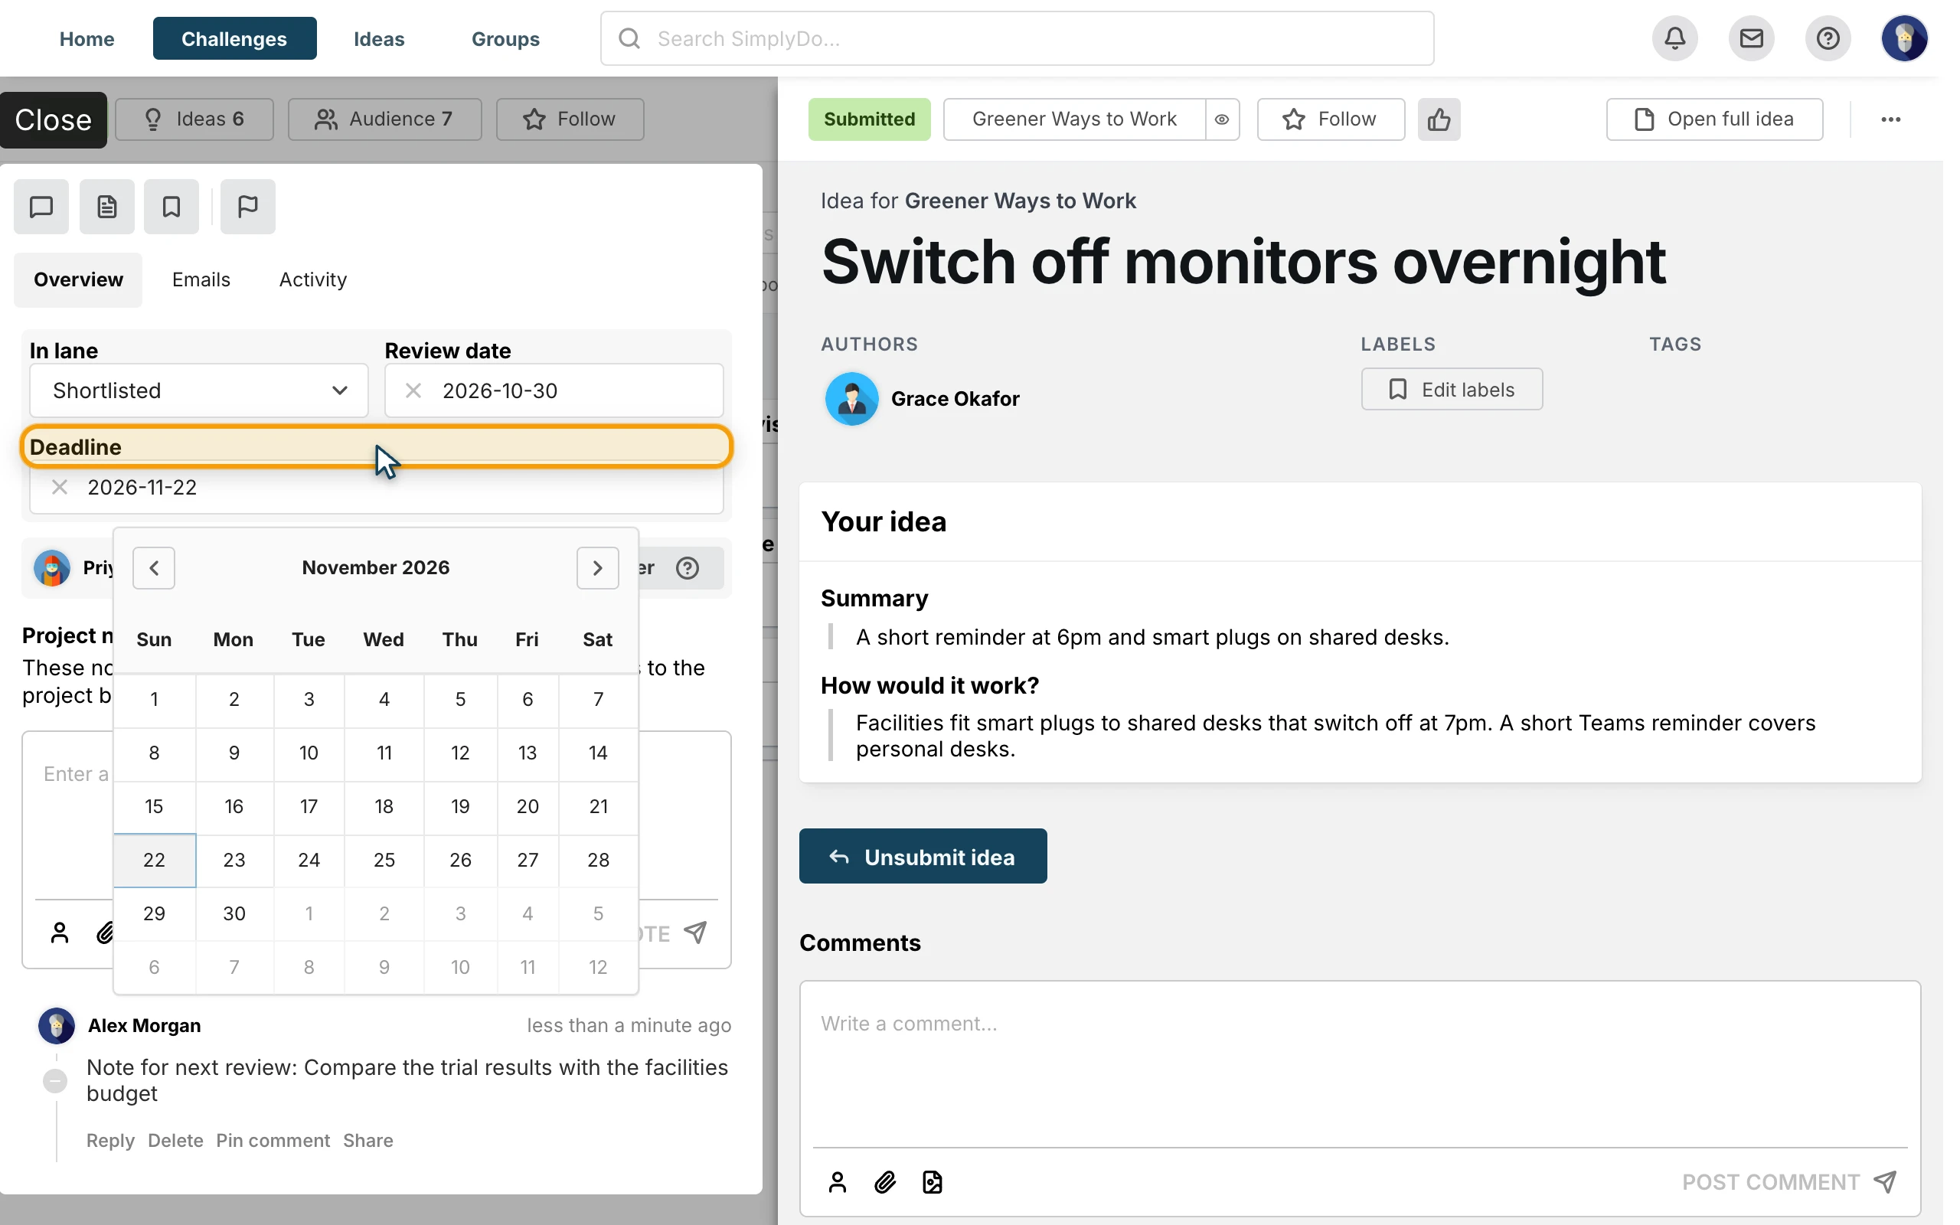Switch to the Activity tab
The width and height of the screenshot is (1960, 1225).
312,279
